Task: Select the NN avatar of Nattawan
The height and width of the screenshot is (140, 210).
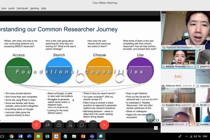Action: 178,77
